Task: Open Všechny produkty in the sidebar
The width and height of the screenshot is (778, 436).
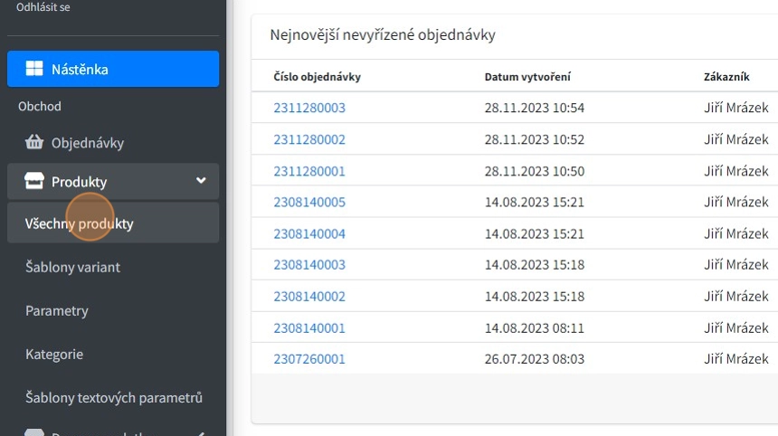Action: tap(80, 223)
